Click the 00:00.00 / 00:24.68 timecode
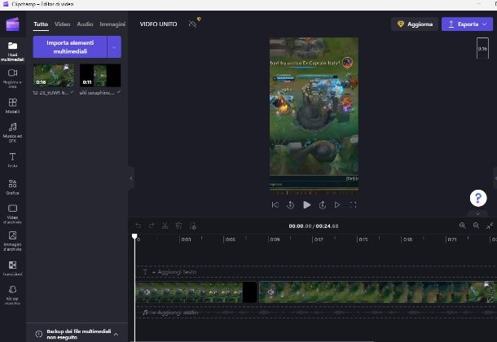This screenshot has height=342, width=497. (314, 226)
